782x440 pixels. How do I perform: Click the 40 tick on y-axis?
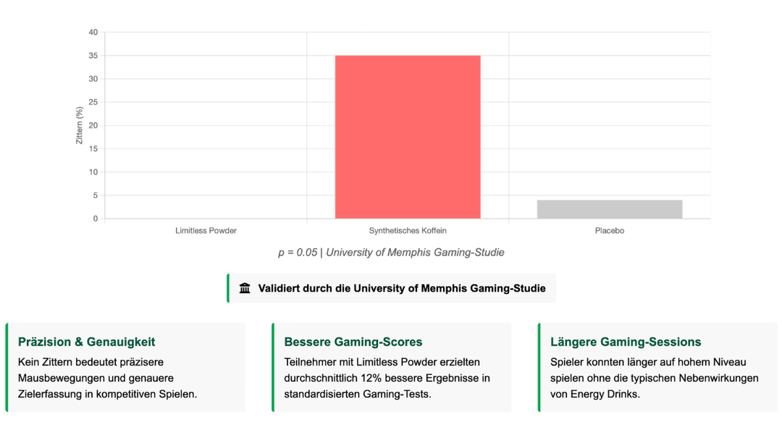(93, 33)
